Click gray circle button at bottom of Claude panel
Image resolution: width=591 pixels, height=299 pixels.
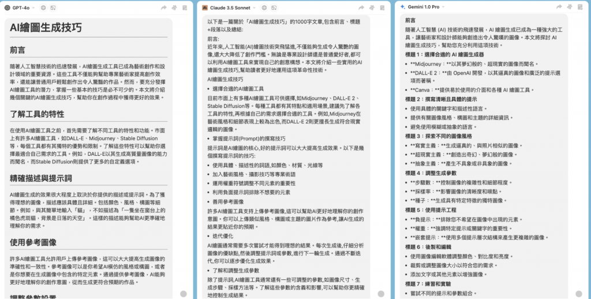click(381, 294)
